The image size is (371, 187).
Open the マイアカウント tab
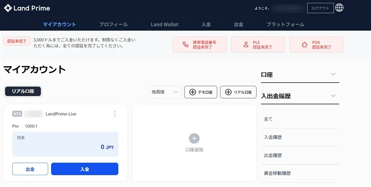[59, 24]
